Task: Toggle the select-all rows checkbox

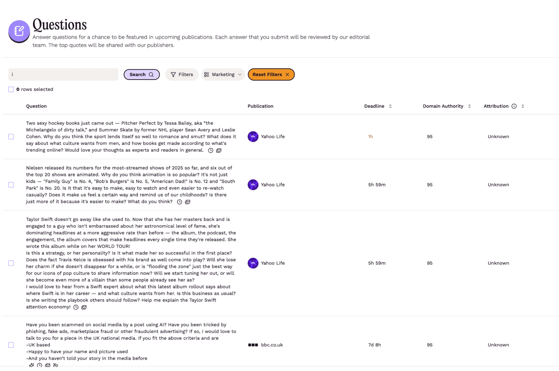Action: [x=11, y=89]
